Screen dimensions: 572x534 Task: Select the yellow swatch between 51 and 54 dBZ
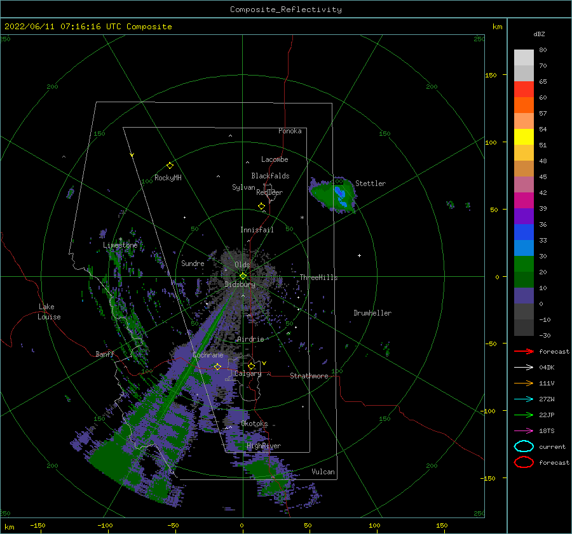(524, 137)
